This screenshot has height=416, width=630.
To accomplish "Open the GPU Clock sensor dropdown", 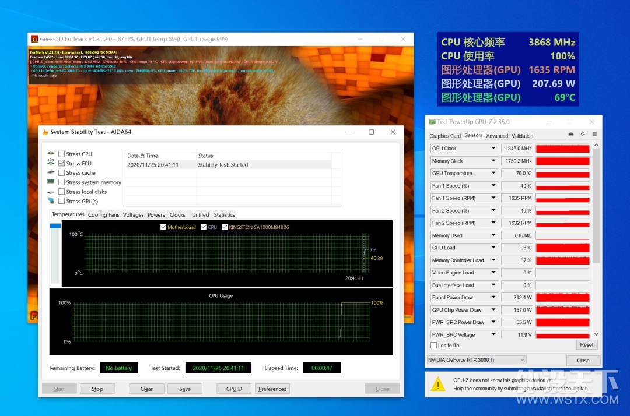I will (x=494, y=149).
